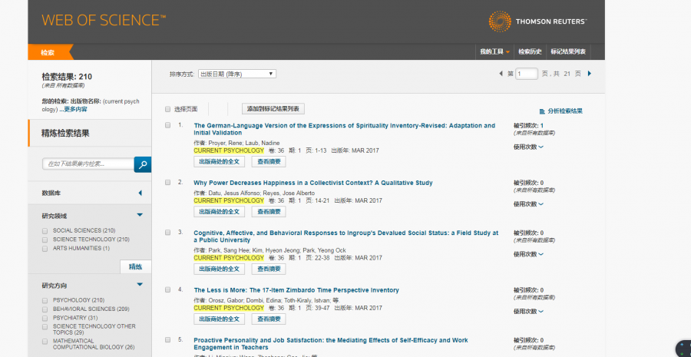Image resolution: width=691 pixels, height=357 pixels.
Task: Click analyze results bar-chart icon
Action: pyautogui.click(x=542, y=111)
